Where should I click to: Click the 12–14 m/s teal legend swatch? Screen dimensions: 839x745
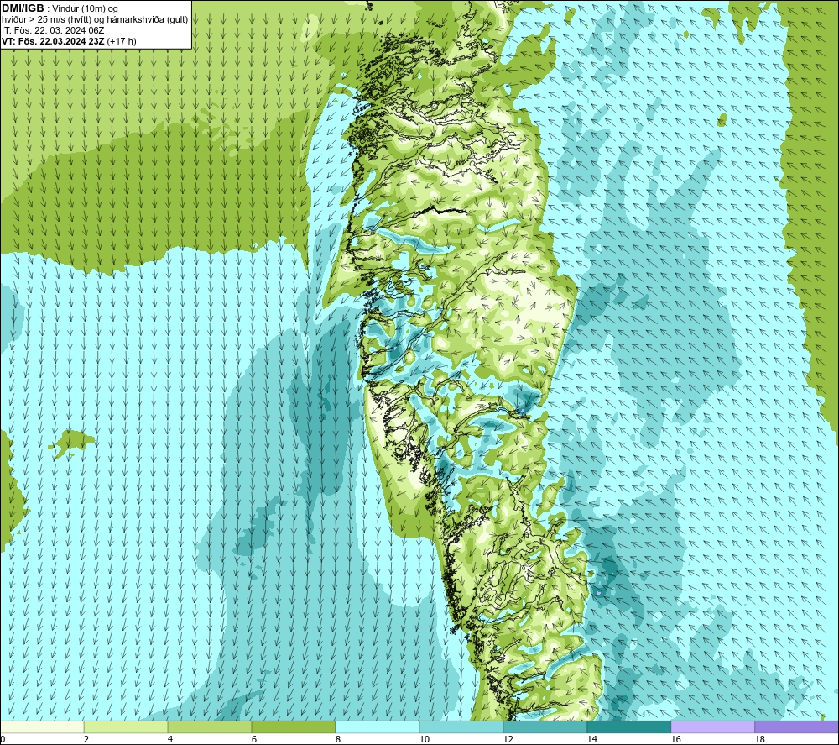coord(545,727)
